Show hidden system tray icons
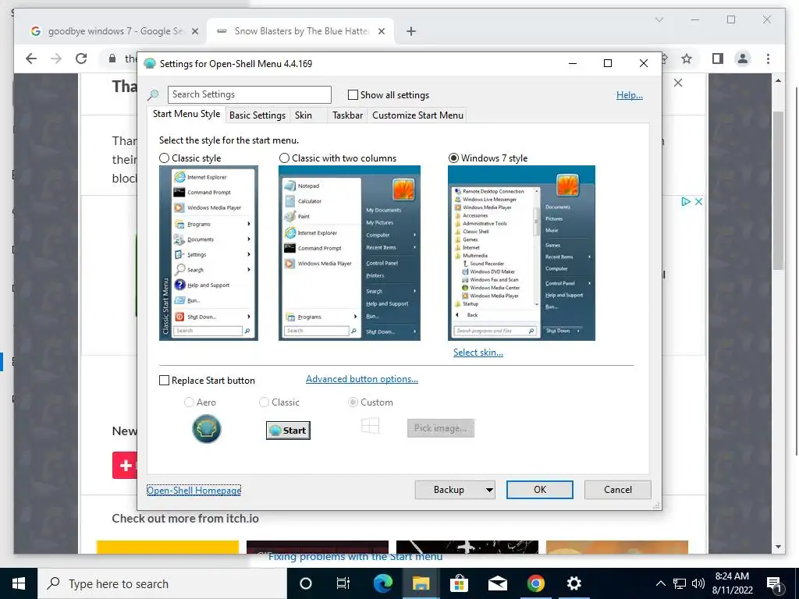Image resolution: width=799 pixels, height=599 pixels. (x=660, y=583)
